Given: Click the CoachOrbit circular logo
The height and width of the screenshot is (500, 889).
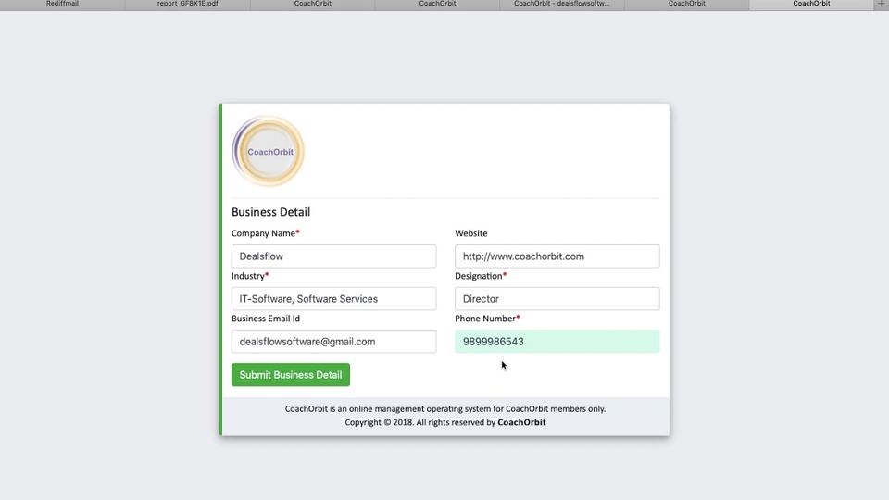Looking at the screenshot, I should pyautogui.click(x=269, y=151).
